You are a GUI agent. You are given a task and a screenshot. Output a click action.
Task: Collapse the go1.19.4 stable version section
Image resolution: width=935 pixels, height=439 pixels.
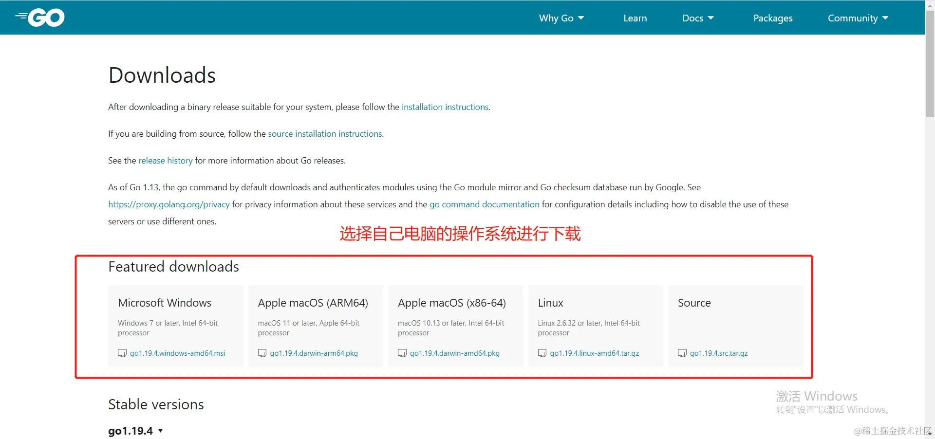(135, 431)
